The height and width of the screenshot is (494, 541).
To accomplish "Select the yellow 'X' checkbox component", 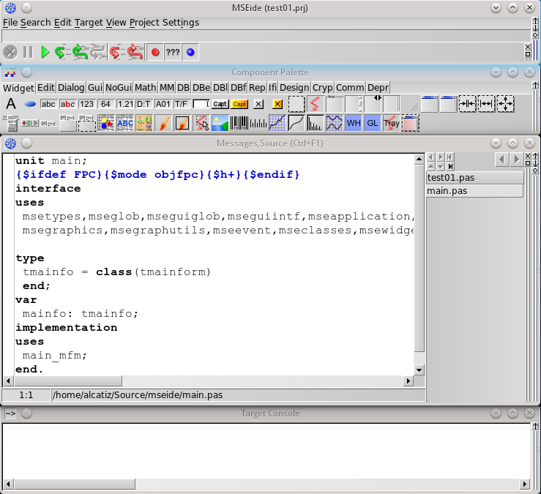I will pos(277,104).
